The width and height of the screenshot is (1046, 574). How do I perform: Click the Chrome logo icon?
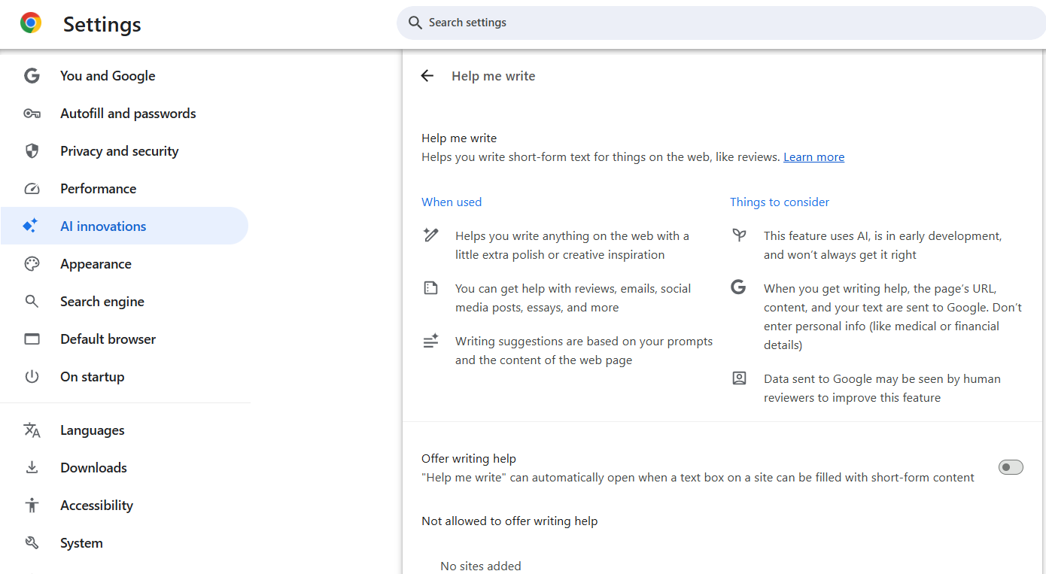pyautogui.click(x=31, y=23)
